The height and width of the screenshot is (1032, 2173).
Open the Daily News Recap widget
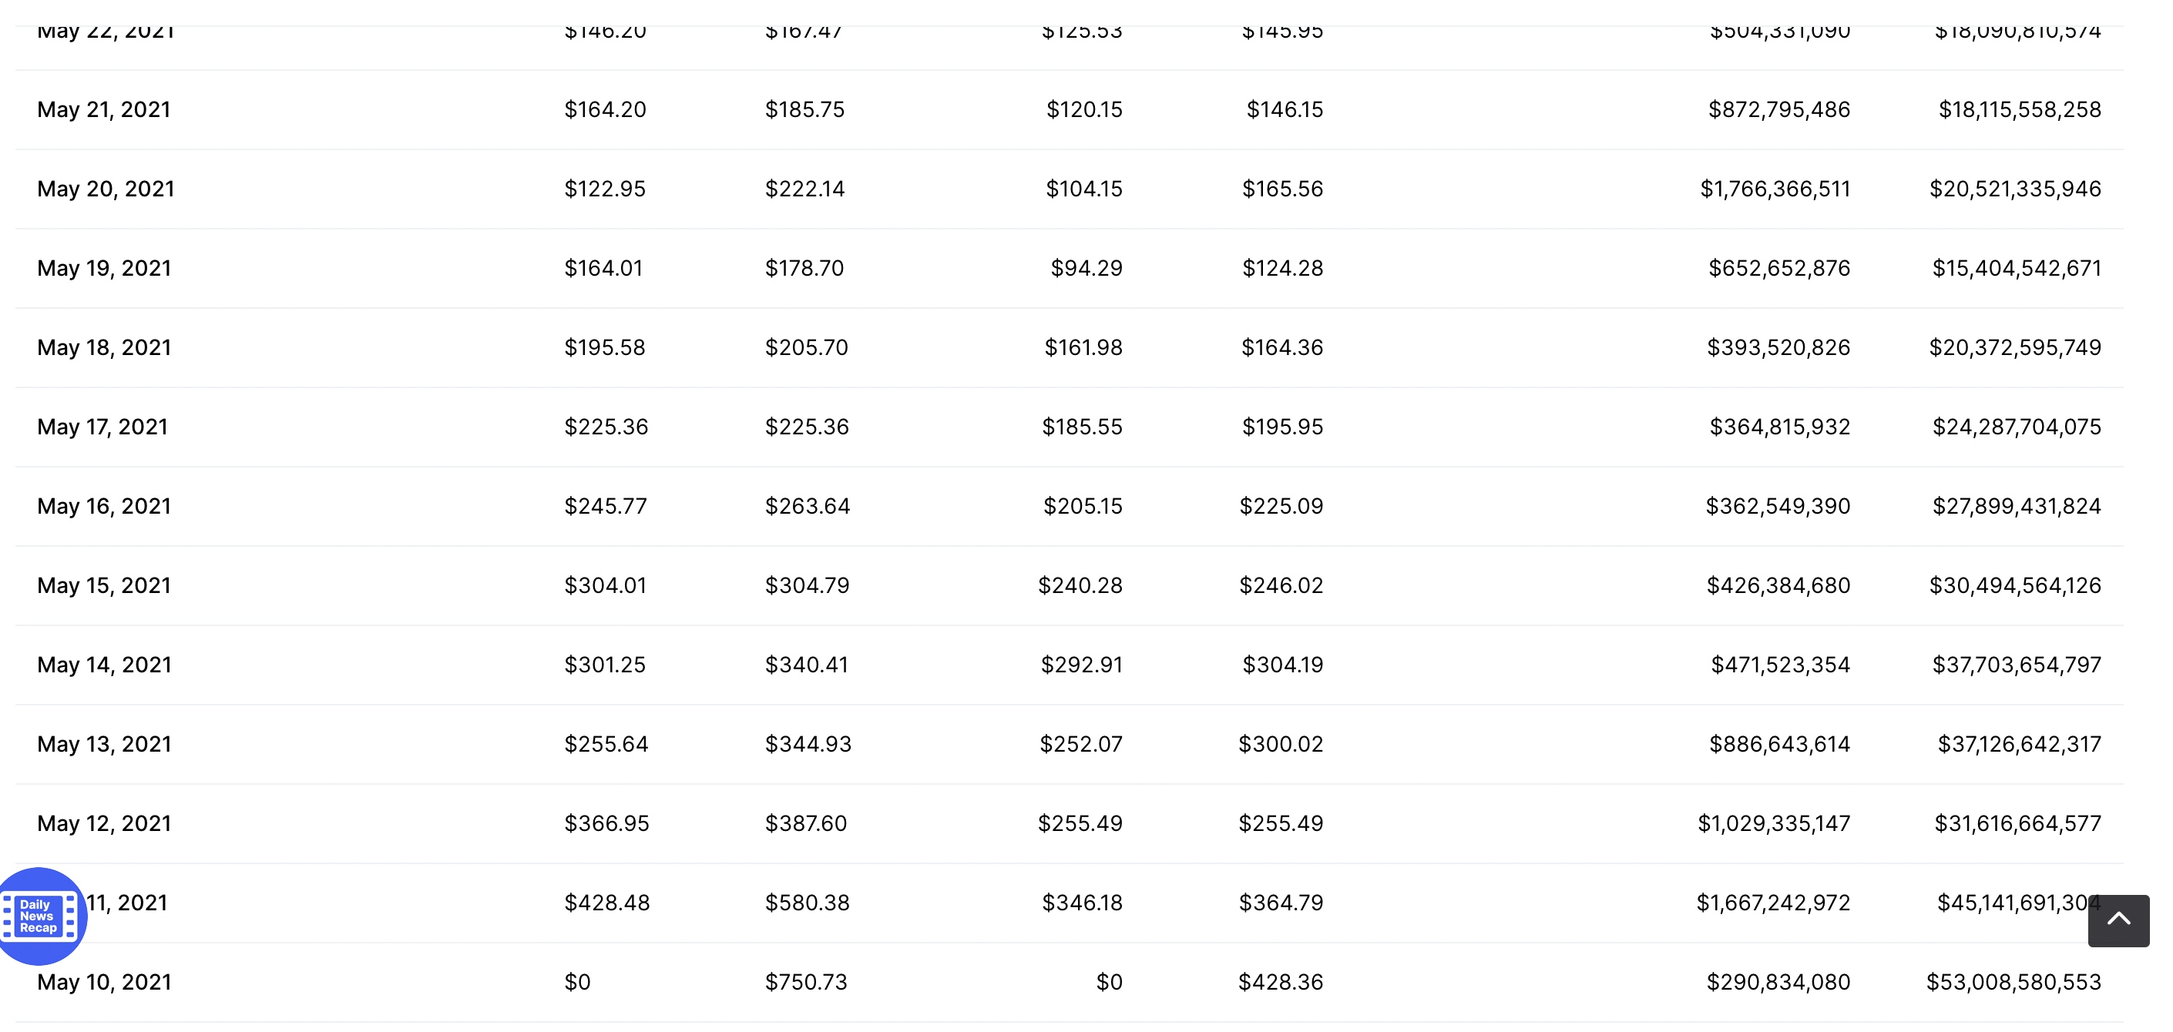(x=39, y=916)
